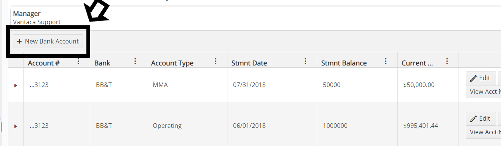Open Current balance column menu icon
This screenshot has width=501, height=146.
[447, 61]
